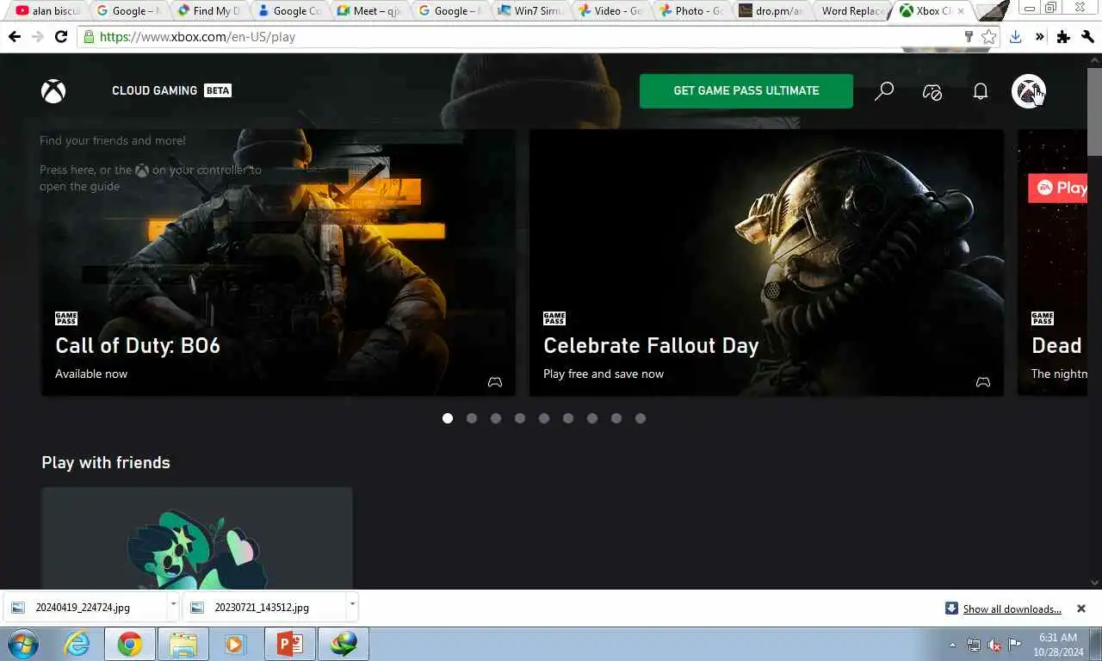Click the key icon in address bar

coord(969,37)
